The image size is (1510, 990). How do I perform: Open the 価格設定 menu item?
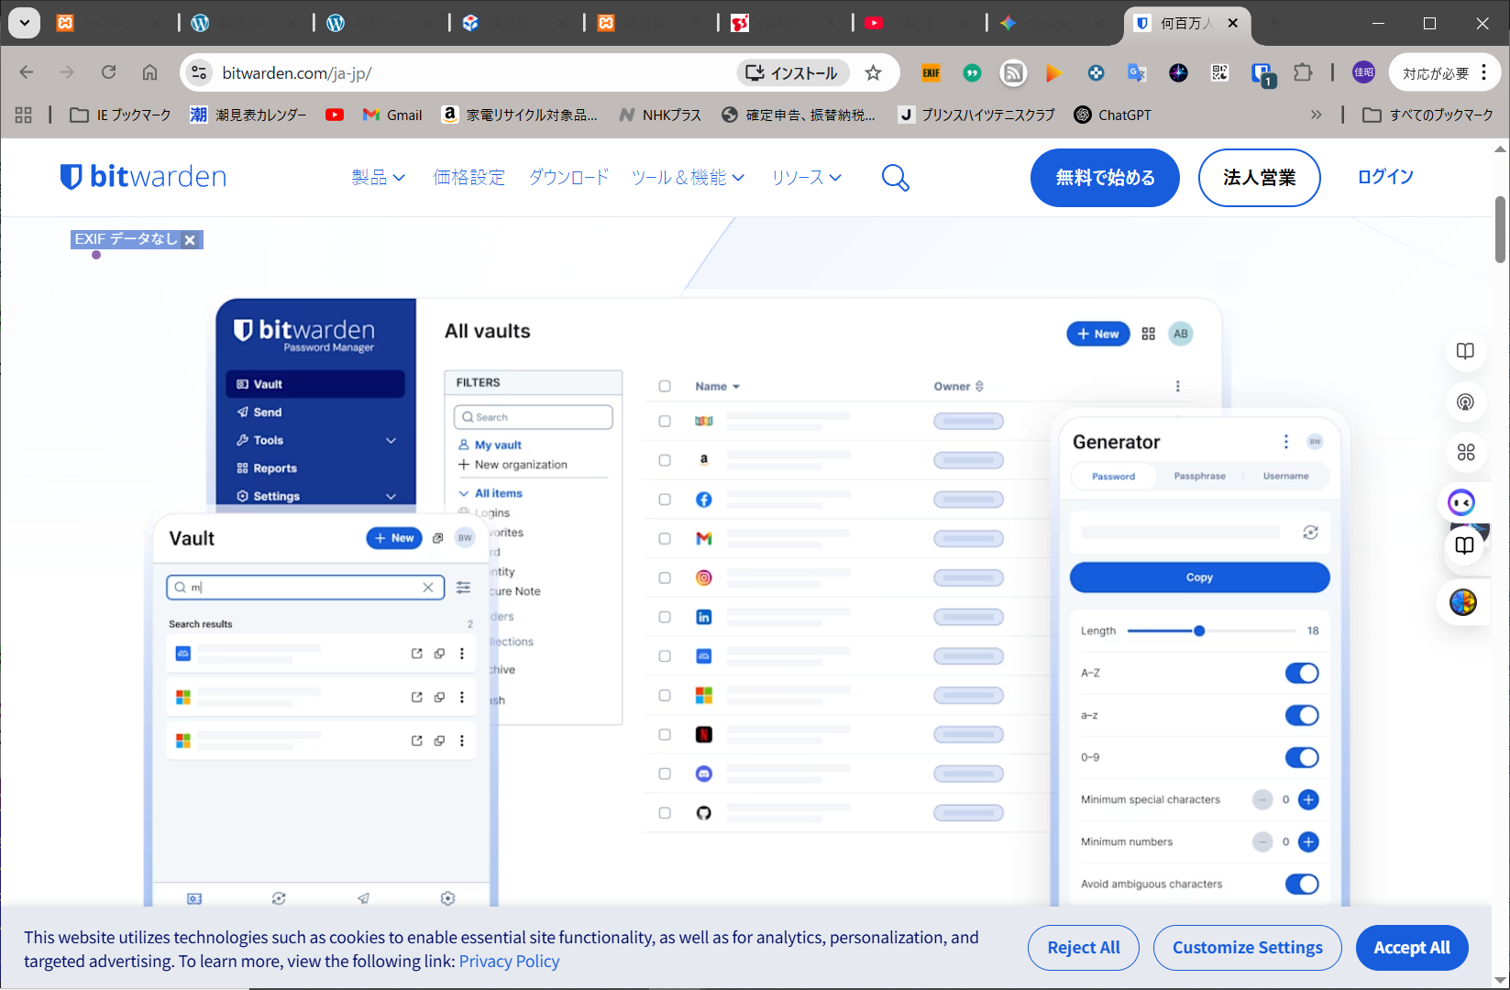click(468, 178)
